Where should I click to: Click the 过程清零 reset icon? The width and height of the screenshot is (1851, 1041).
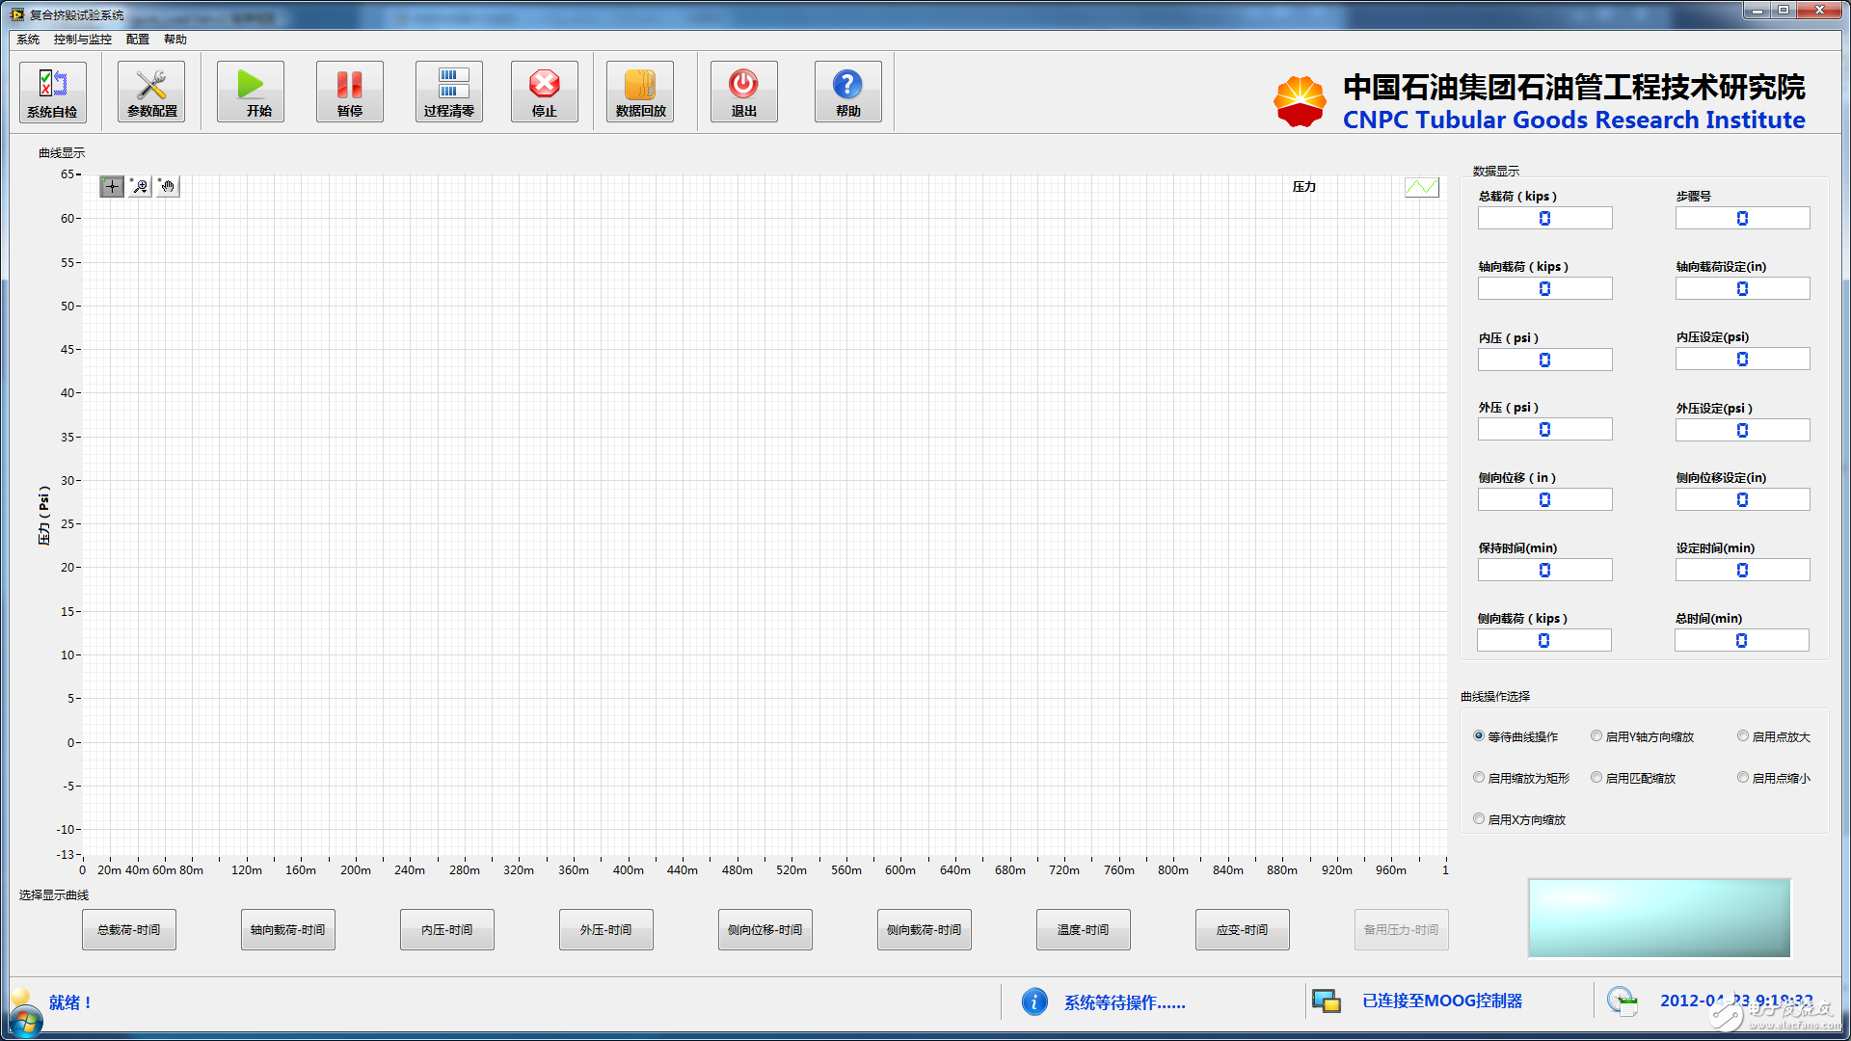tap(448, 92)
